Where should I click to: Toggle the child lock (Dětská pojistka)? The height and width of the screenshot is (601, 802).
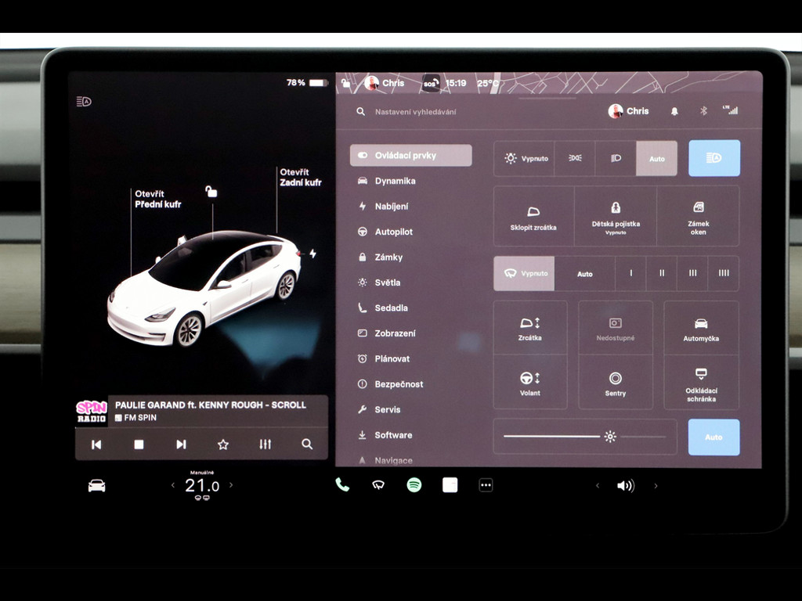[x=616, y=217]
